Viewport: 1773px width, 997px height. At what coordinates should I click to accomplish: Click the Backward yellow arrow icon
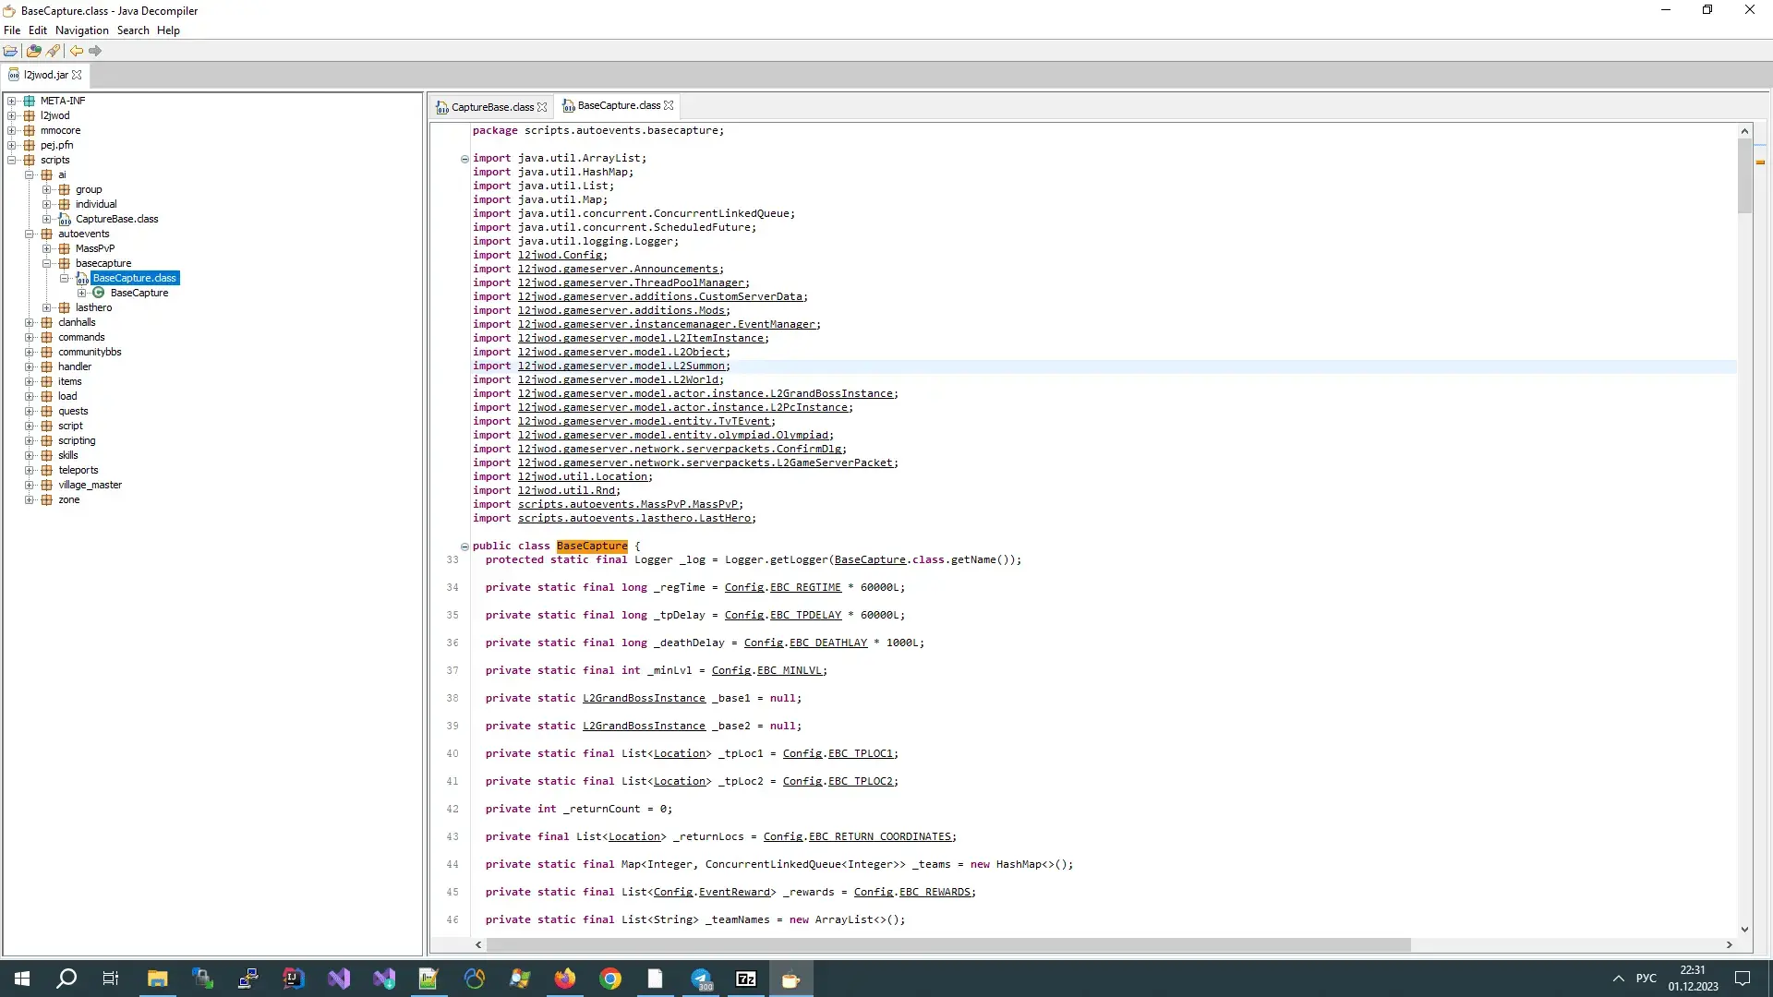click(77, 51)
